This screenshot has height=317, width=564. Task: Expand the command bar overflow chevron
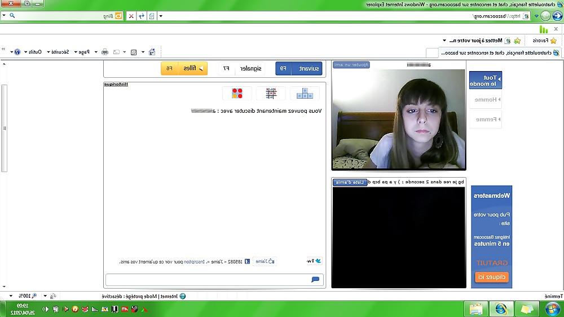[3, 49]
